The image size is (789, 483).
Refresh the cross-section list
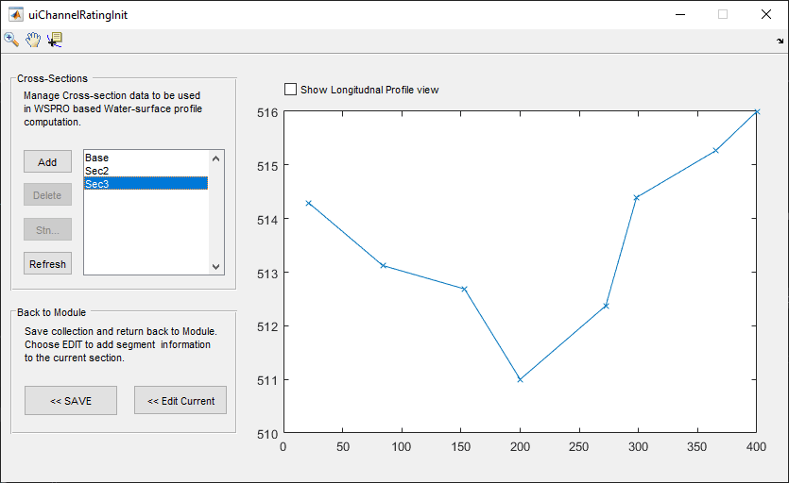click(47, 264)
